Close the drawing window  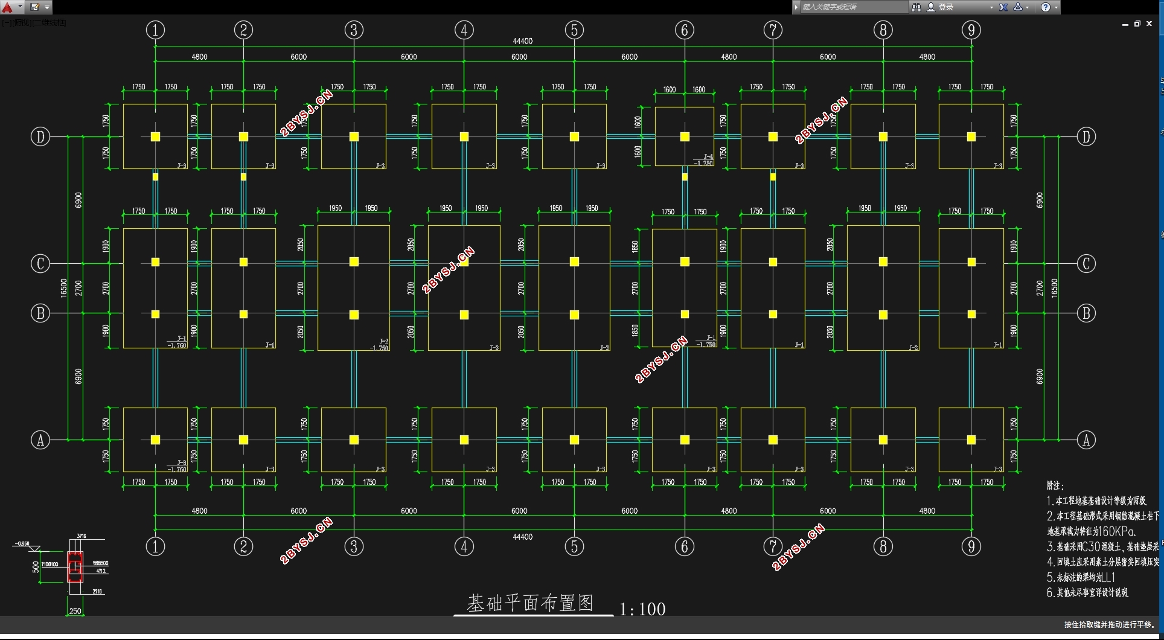tap(1150, 24)
